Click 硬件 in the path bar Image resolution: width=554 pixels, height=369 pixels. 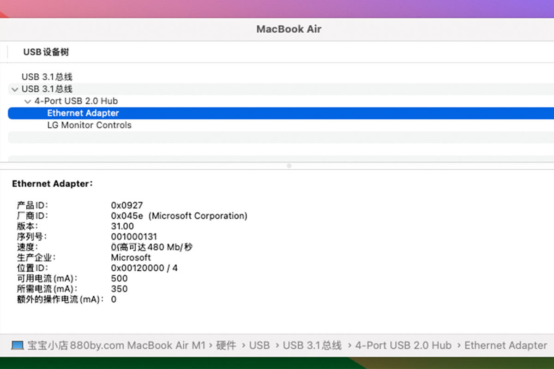(226, 345)
